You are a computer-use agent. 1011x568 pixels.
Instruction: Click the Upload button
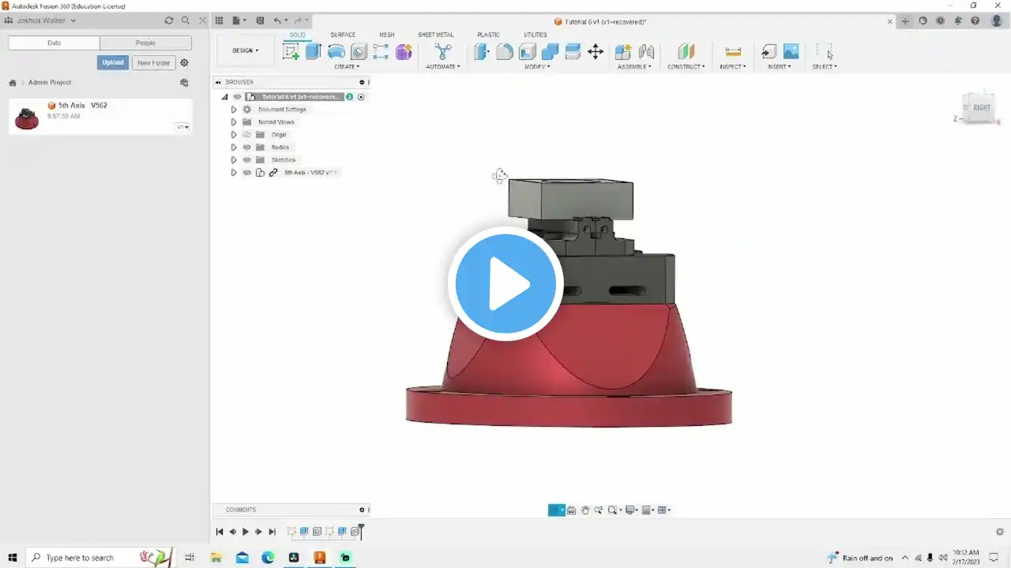click(113, 62)
